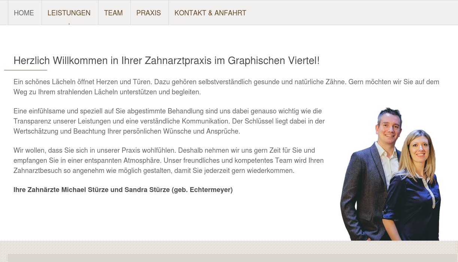Click the line starting 'Eine einfühlsame und speziell'
Image resolution: width=458 pixels, height=262 pixels.
(x=167, y=111)
